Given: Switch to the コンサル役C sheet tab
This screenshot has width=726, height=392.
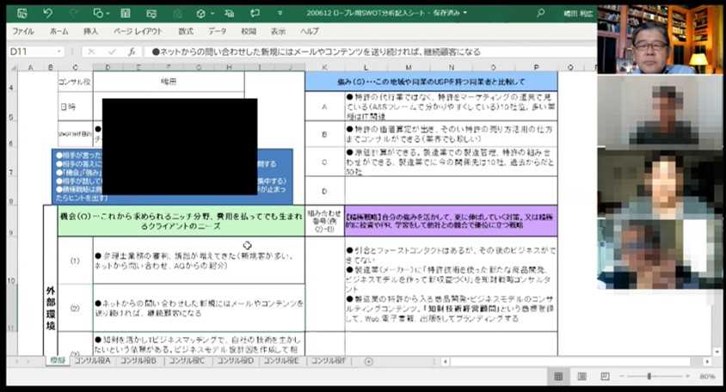Looking at the screenshot, I should (x=187, y=360).
